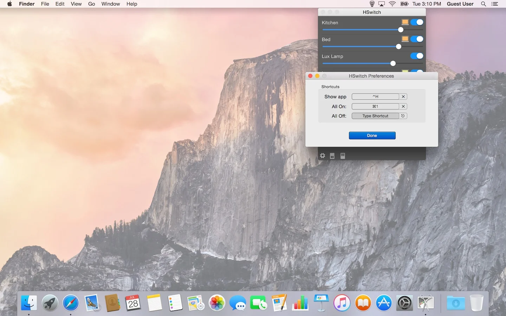Open the Go menu
This screenshot has height=316, width=506.
92,4
